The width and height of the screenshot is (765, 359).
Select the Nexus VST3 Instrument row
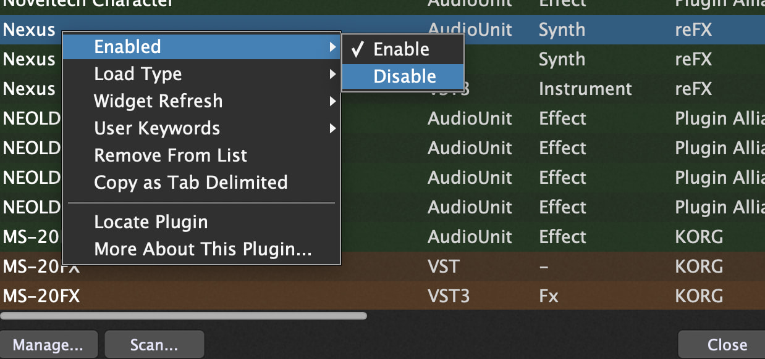click(585, 89)
